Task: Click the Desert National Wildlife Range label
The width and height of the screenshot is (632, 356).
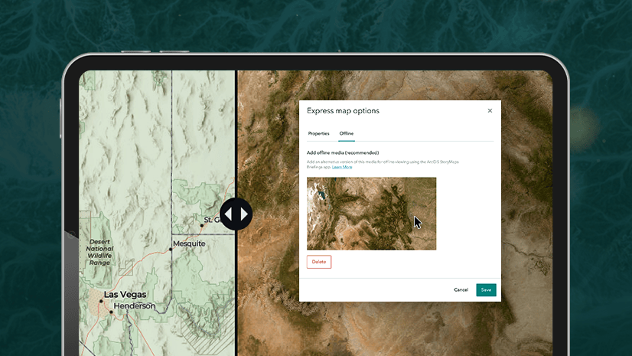Action: click(x=99, y=252)
